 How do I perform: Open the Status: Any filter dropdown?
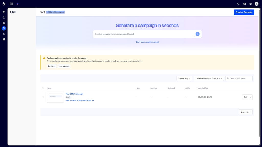pyautogui.click(x=184, y=78)
